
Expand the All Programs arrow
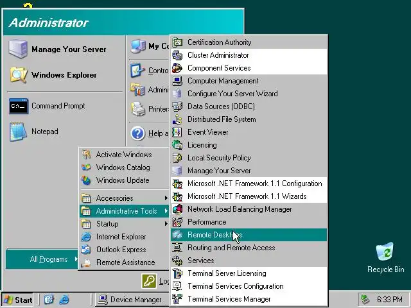76,259
